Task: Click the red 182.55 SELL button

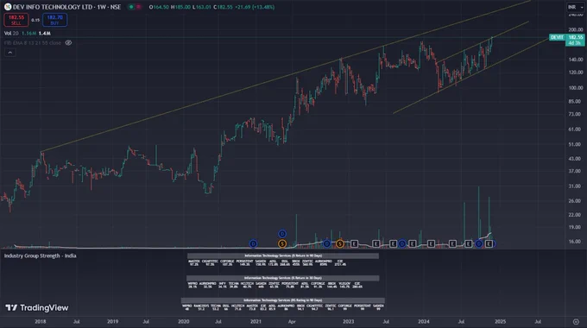Action: pyautogui.click(x=16, y=20)
